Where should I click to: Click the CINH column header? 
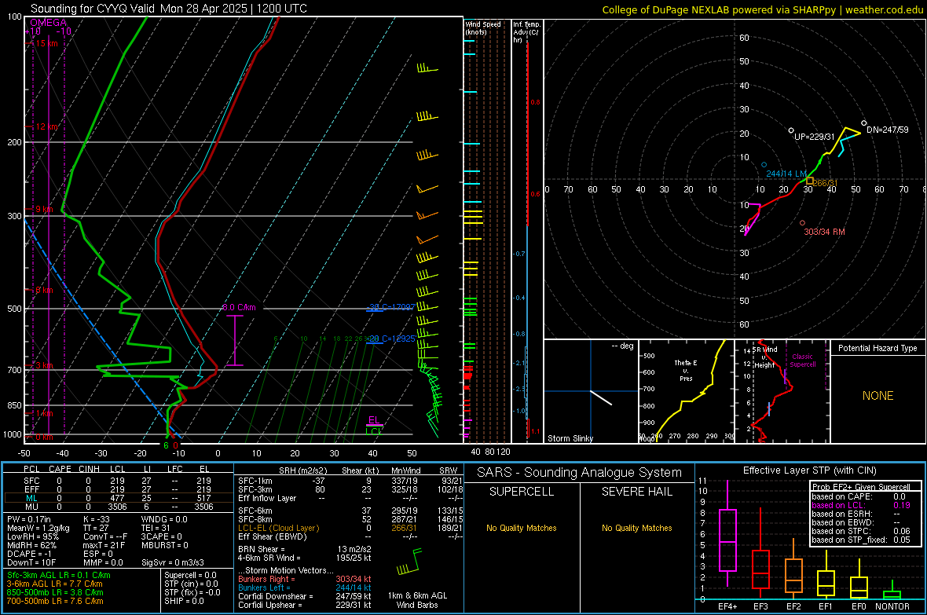pyautogui.click(x=89, y=469)
